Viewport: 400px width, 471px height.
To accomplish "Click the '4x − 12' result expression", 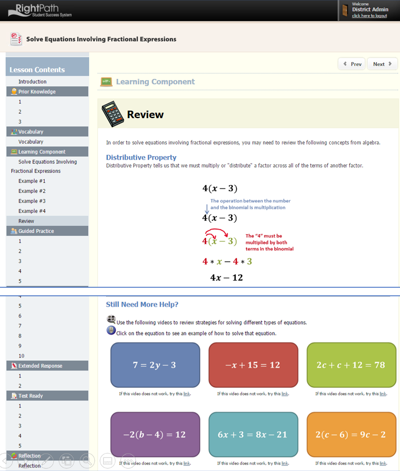I will 227,277.
